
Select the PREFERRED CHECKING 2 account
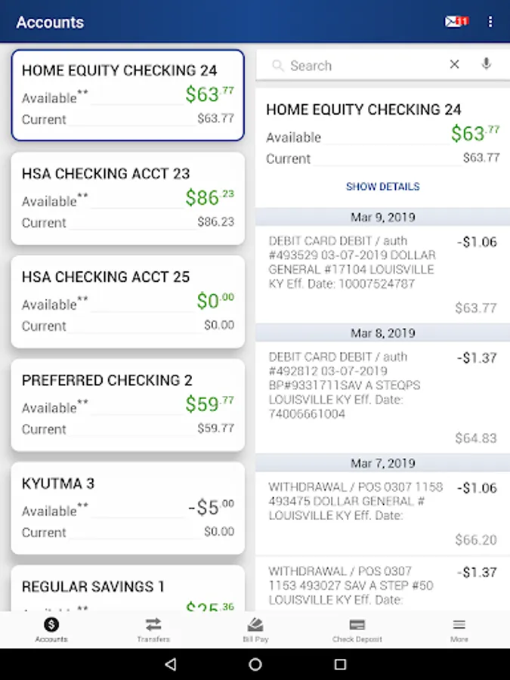tap(128, 404)
